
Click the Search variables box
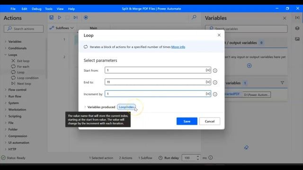point(246,29)
